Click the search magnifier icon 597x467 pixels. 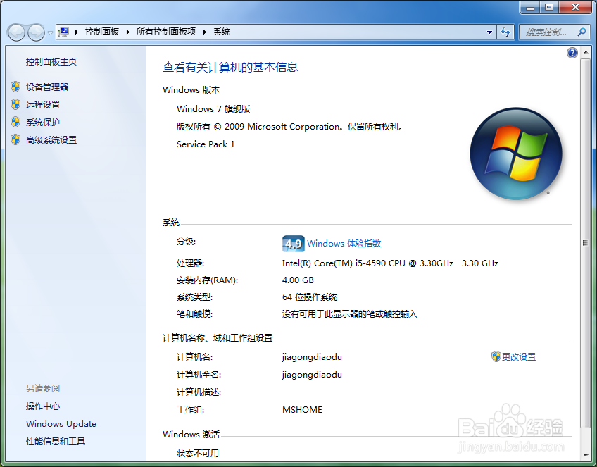point(582,32)
